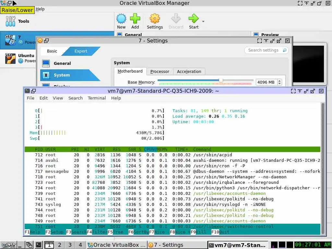
Task: Expand the Start button dropdown arrow
Action: [x=203, y=21]
